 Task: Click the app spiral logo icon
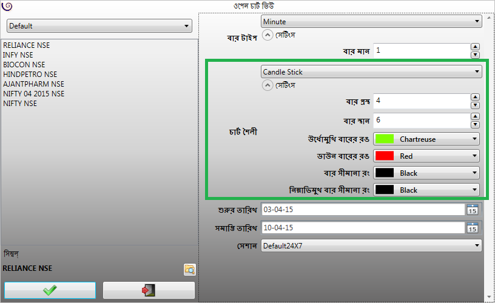pos(7,6)
